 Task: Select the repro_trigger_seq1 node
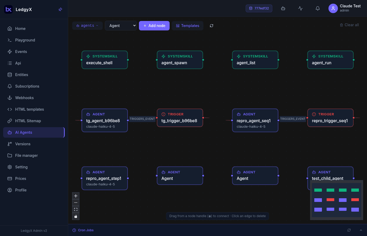point(330,118)
